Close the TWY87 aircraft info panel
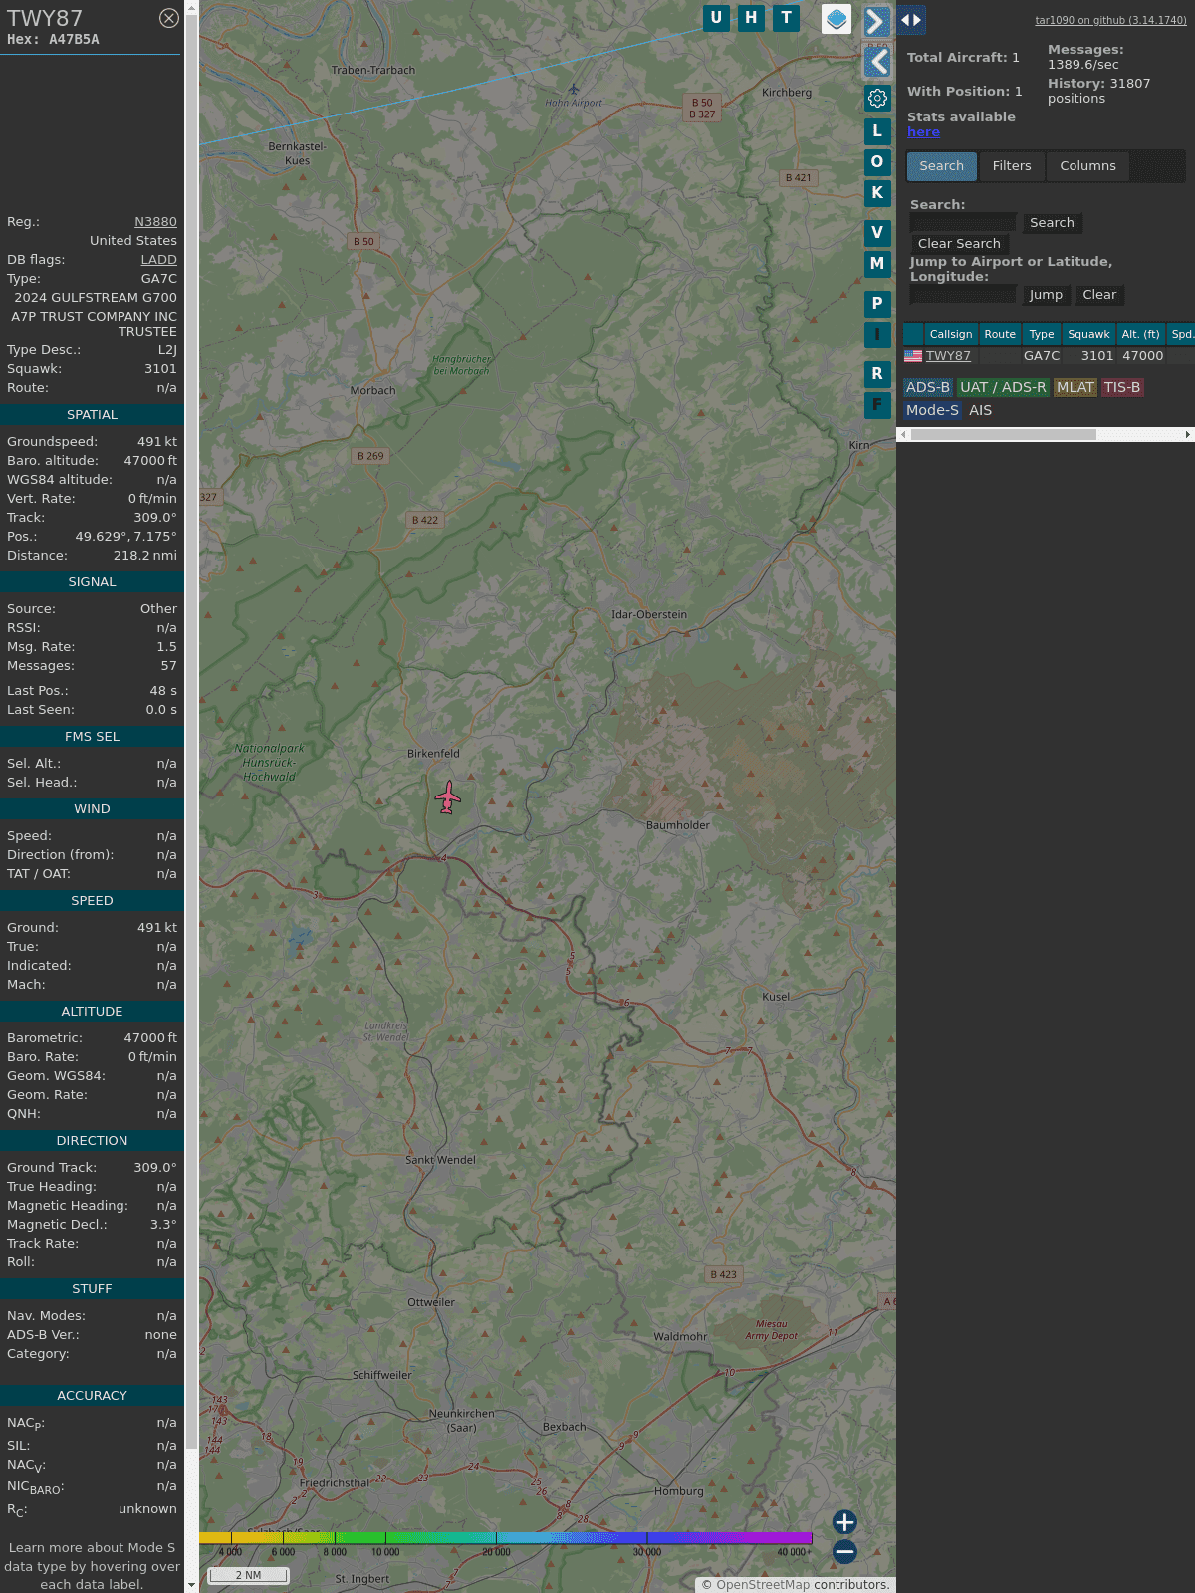Image resolution: width=1195 pixels, height=1593 pixels. pyautogui.click(x=169, y=18)
